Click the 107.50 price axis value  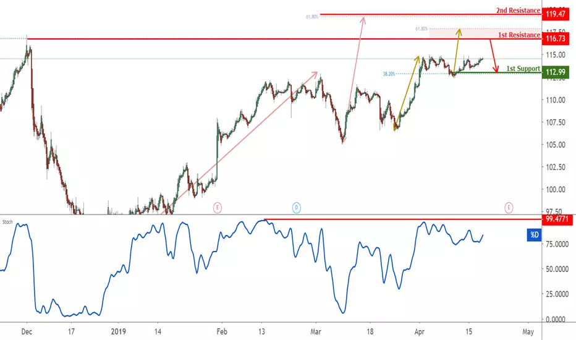pos(556,122)
